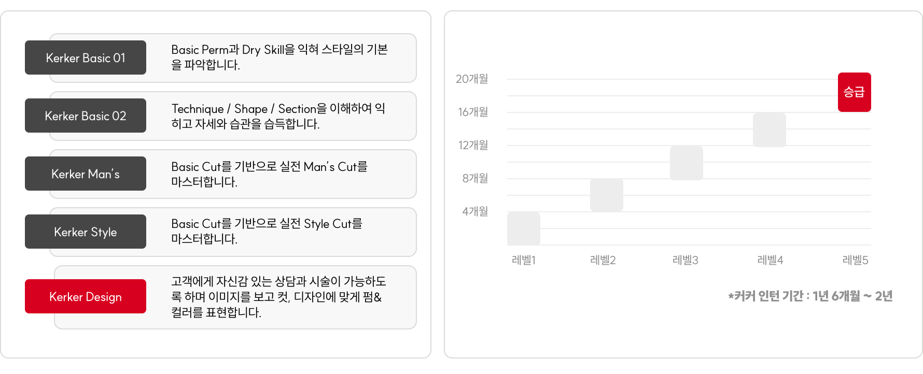Click the 커커 인턴 기간 footnote text

click(x=810, y=296)
